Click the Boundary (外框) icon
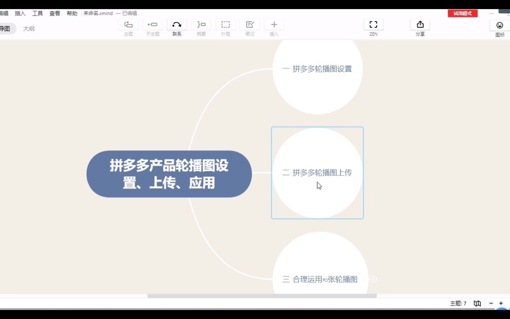Viewport: 510px width, 319px height. coord(225,25)
